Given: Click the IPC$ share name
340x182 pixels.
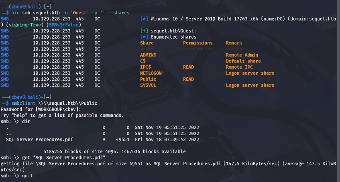Looking at the screenshot, I should click(145, 67).
